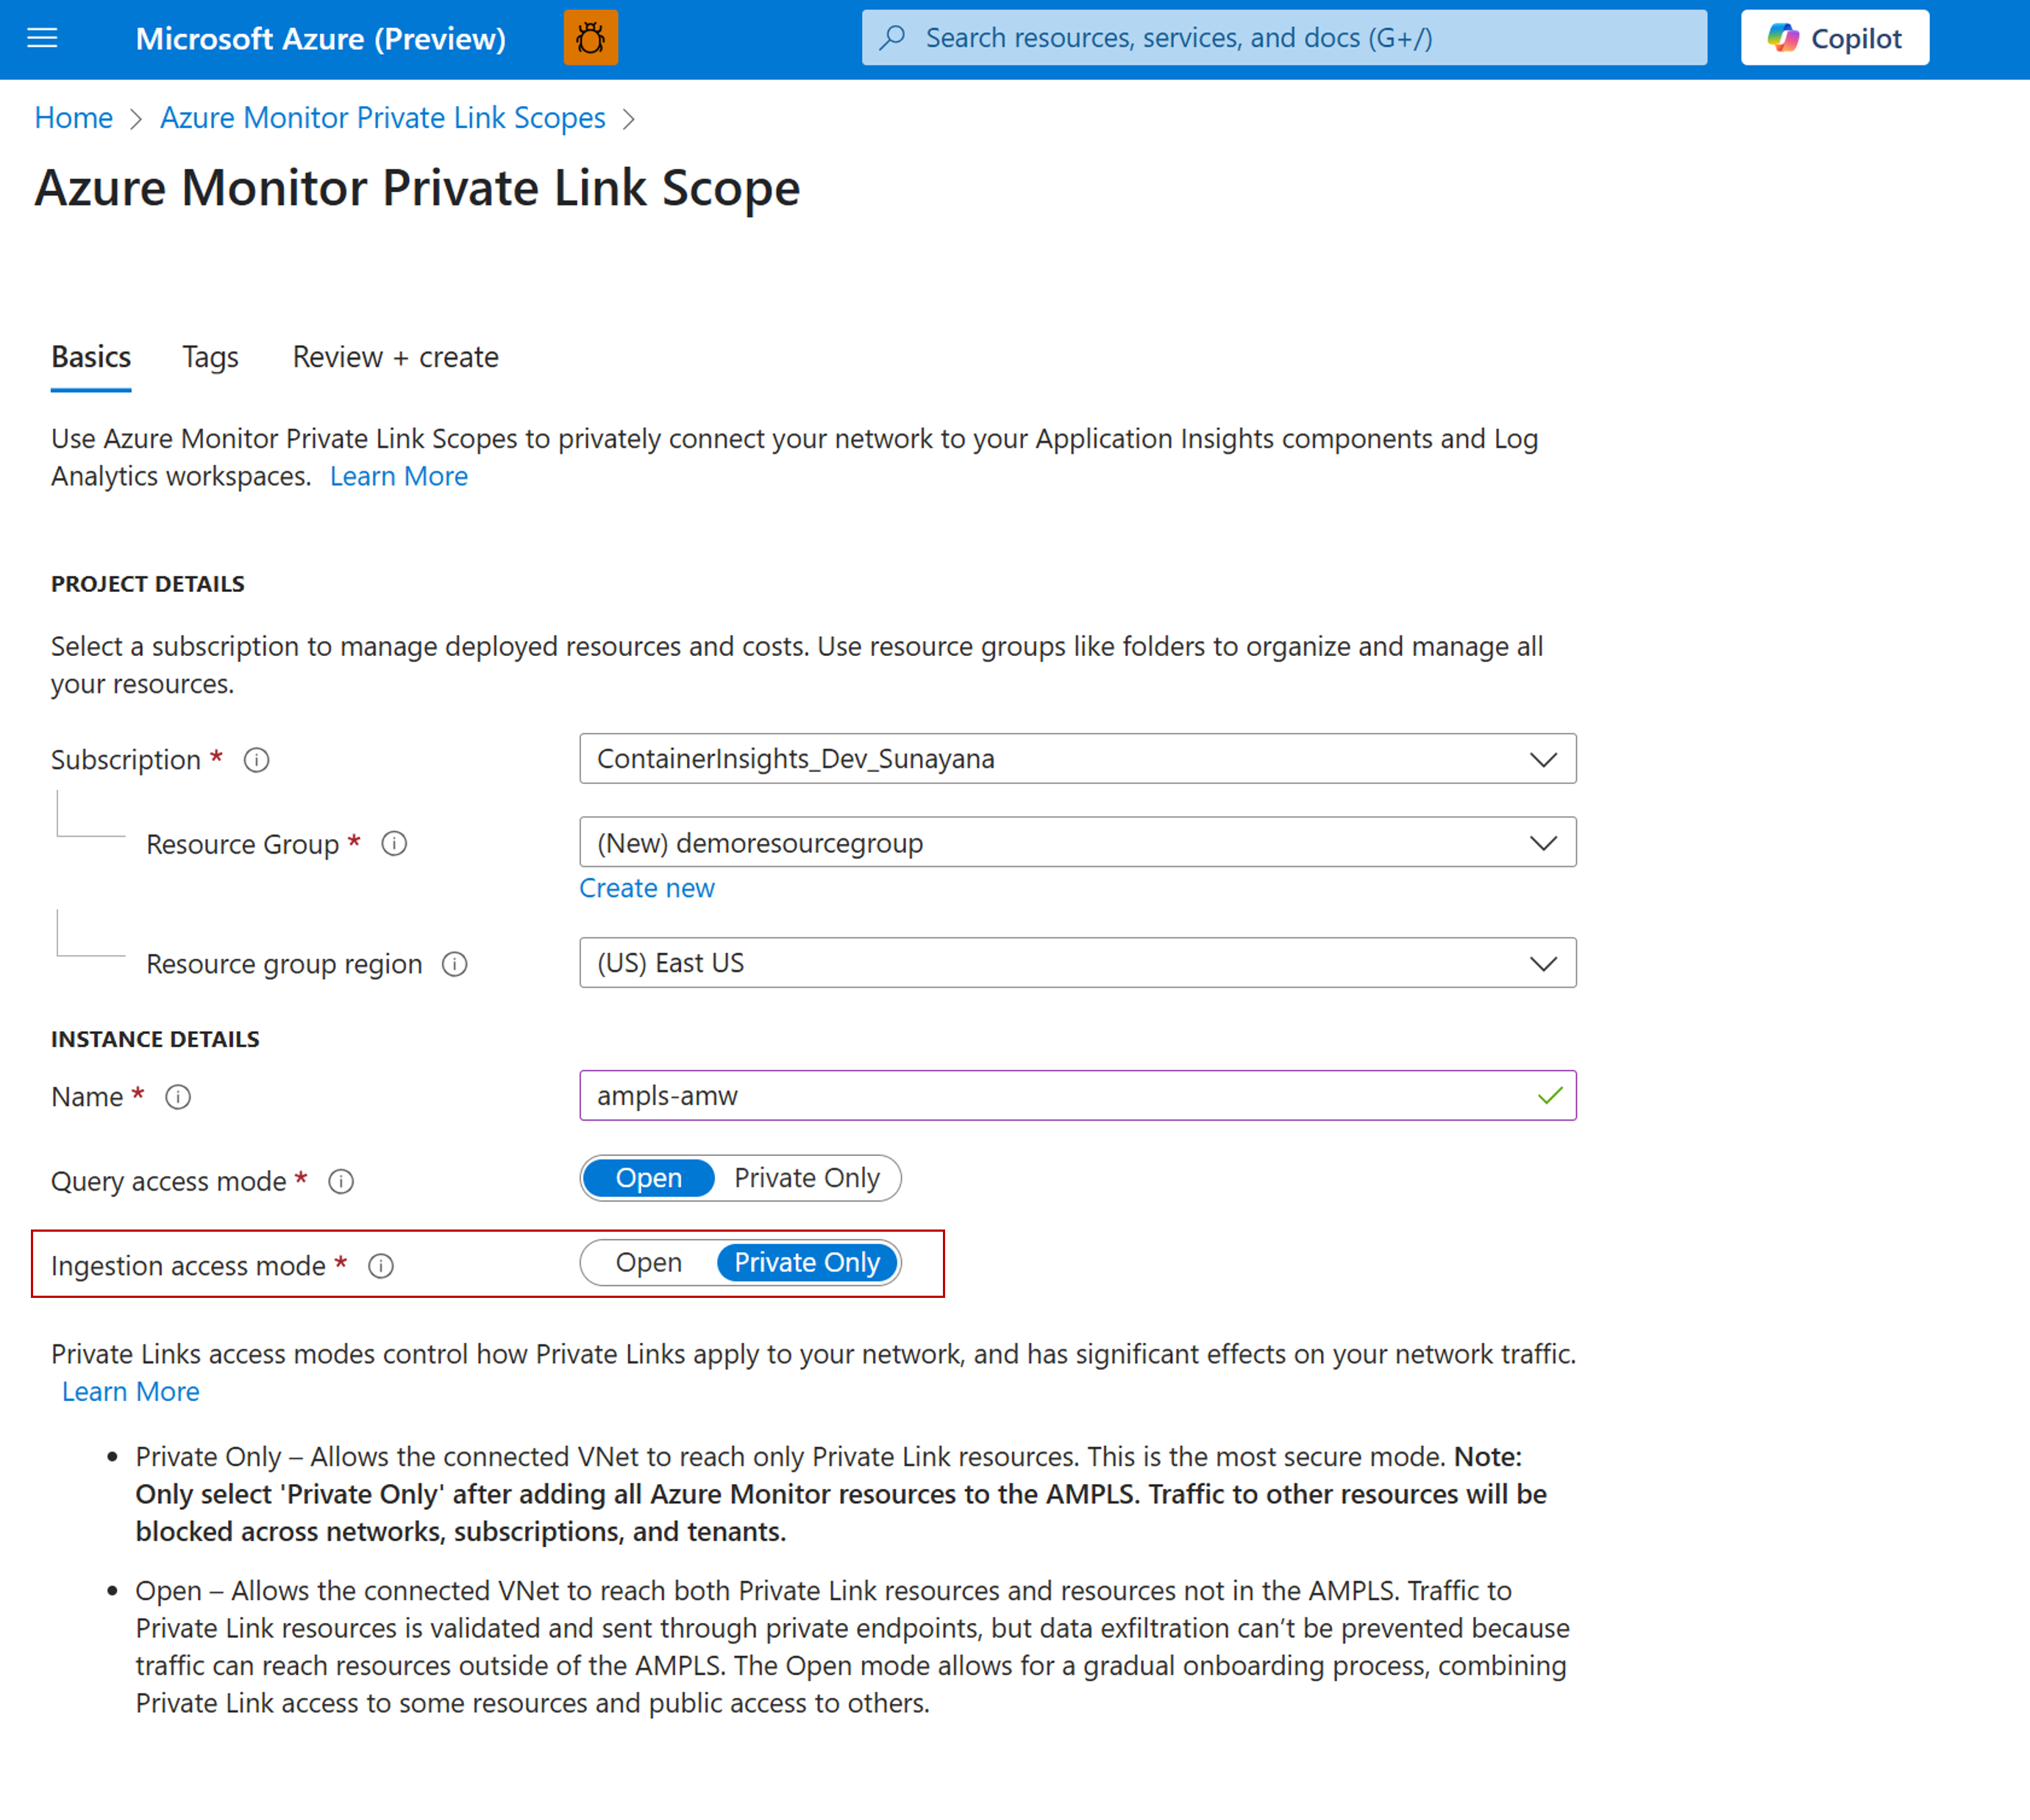Screen dimensions: 2030x1820
Task: Set Ingestion access mode to Open
Action: pos(648,1262)
